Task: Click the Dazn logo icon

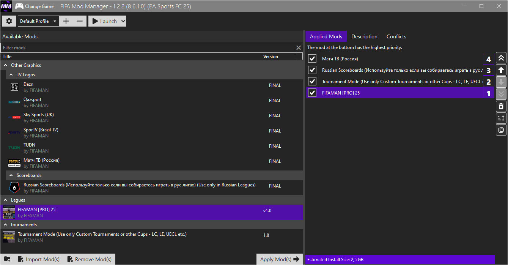Action: tap(14, 87)
